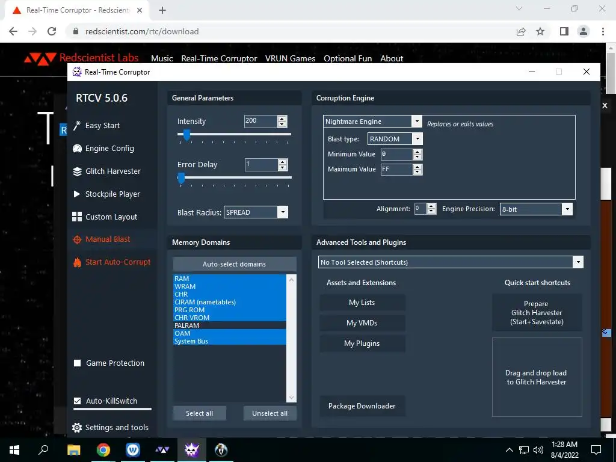Click the Auto-select domains button

point(235,264)
